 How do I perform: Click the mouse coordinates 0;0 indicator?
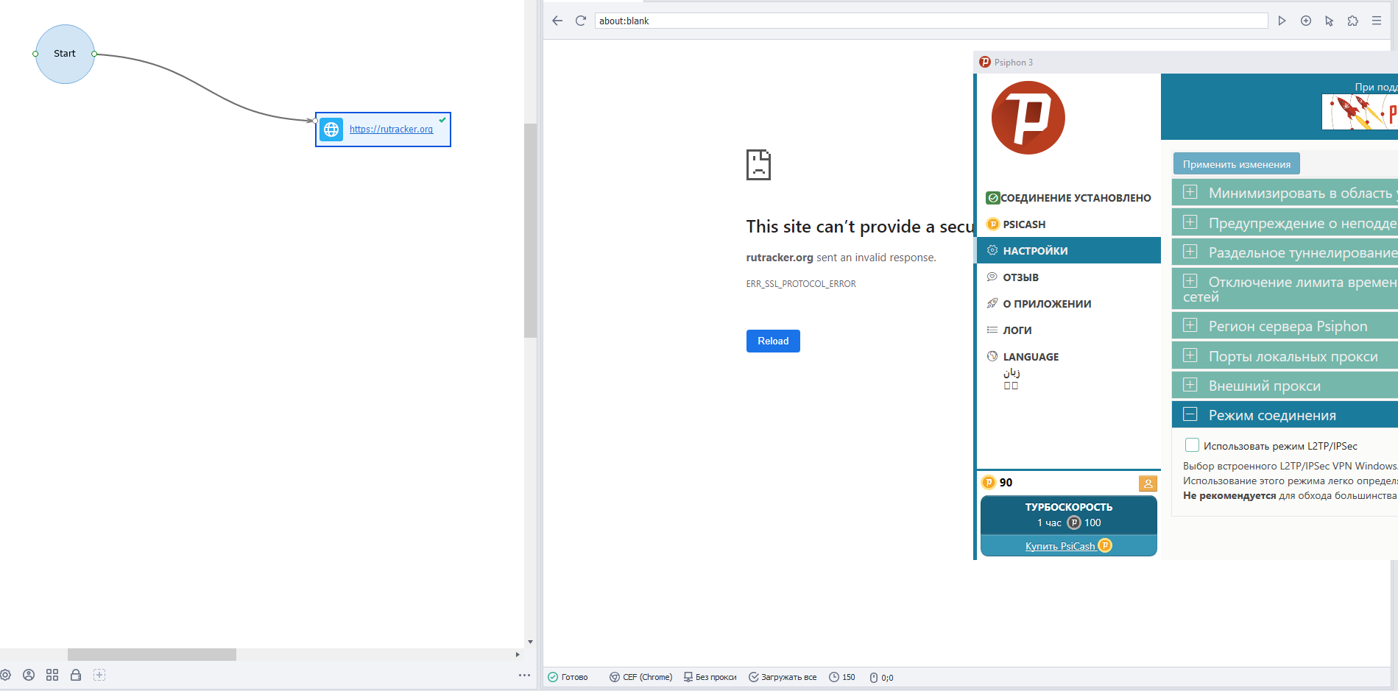click(x=881, y=678)
